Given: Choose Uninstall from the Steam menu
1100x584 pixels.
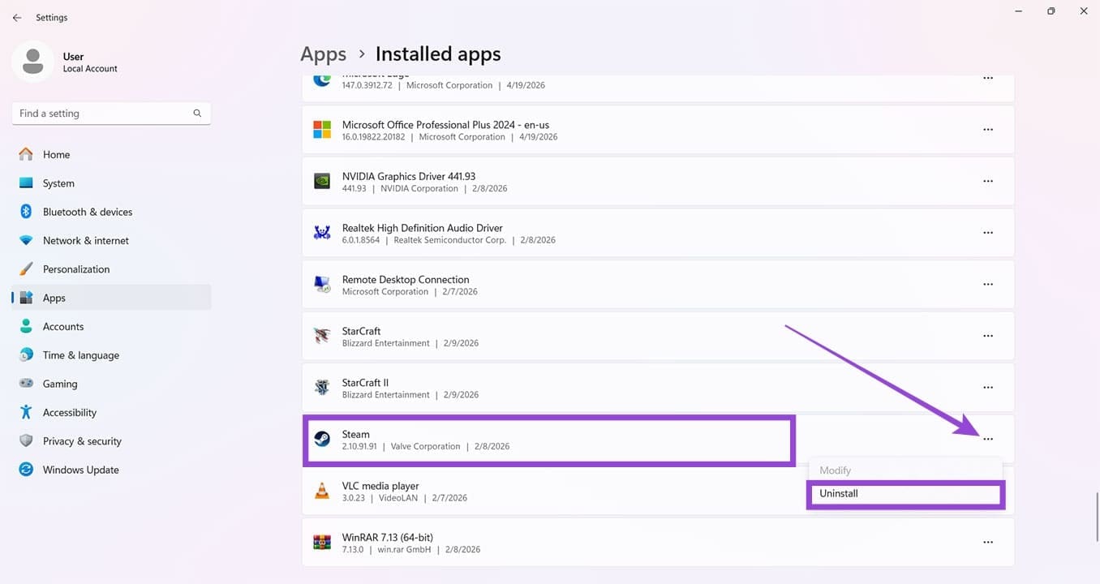Looking at the screenshot, I should 905,494.
